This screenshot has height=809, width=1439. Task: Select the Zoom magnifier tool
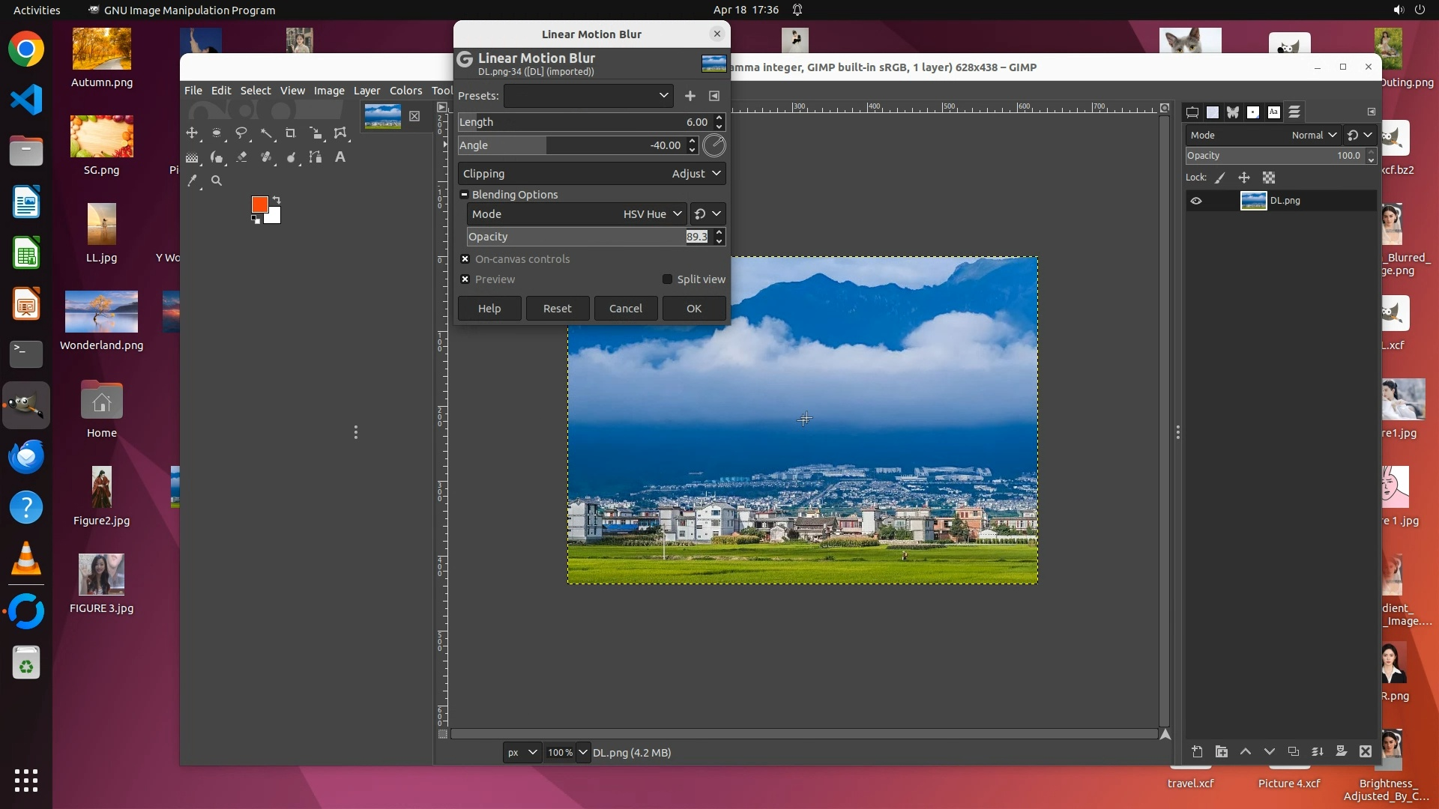pos(217,181)
